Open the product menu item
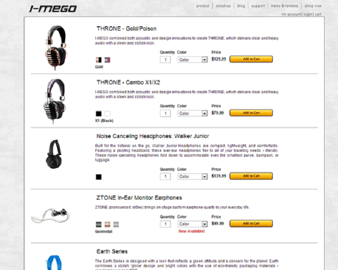The image size is (338, 270). click(203, 6)
